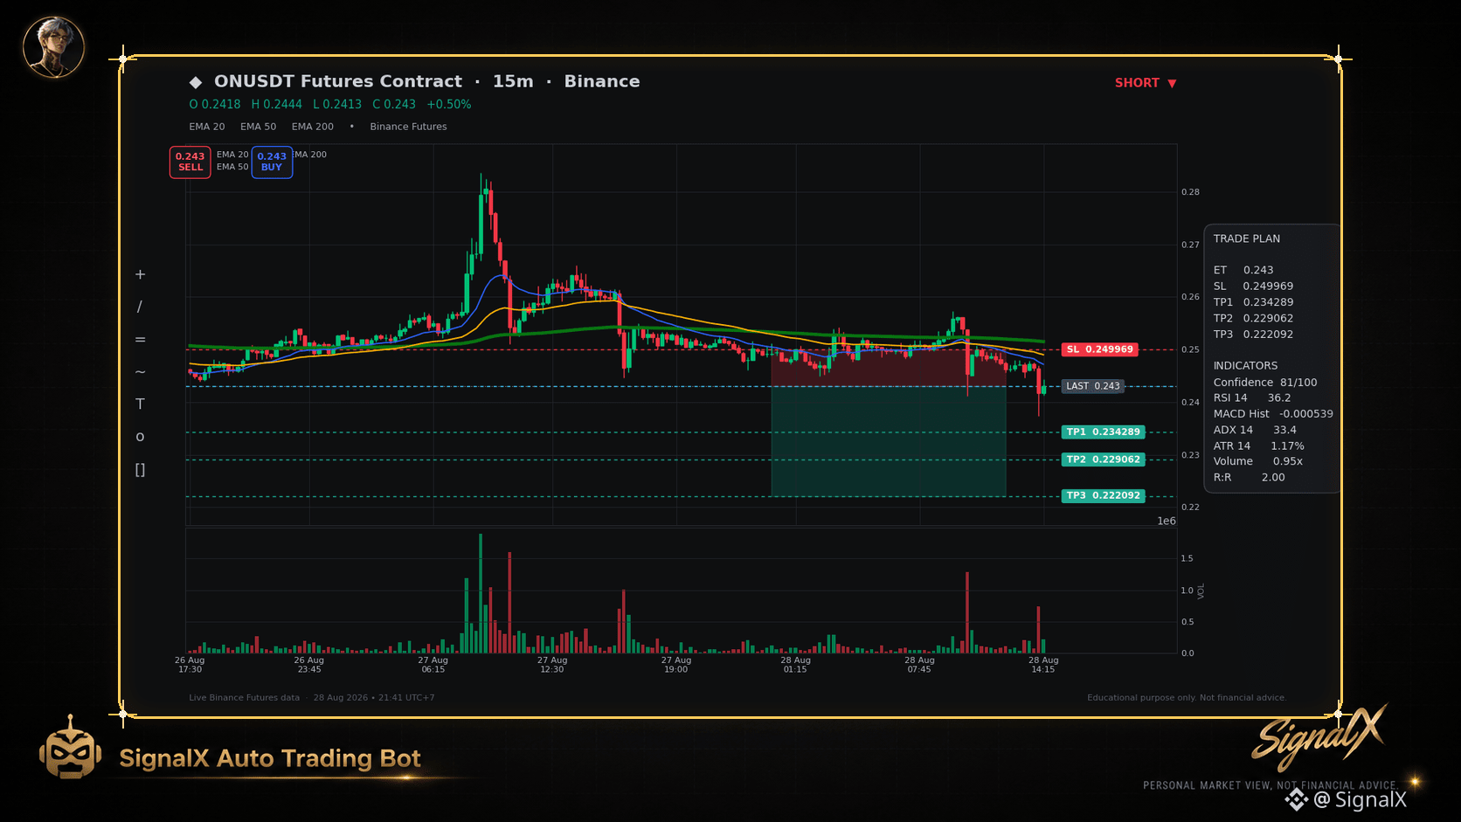This screenshot has height=822, width=1461.
Task: Click the red 0.243 SELL button
Action: 190,162
